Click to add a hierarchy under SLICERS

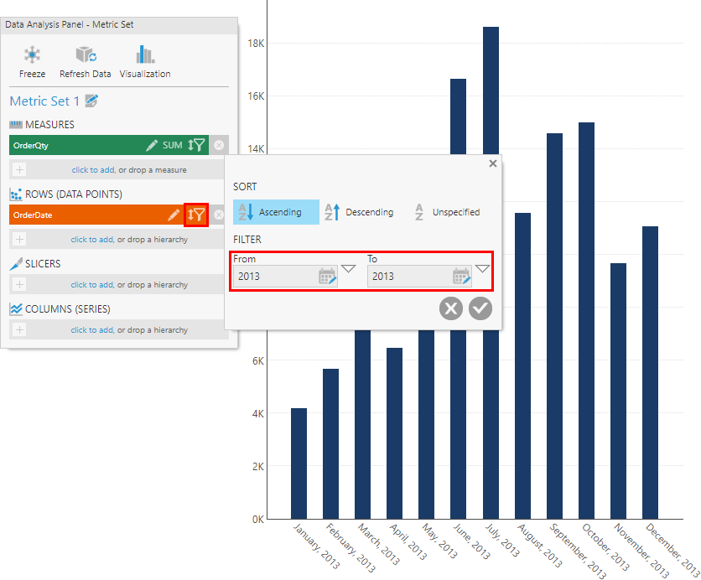117,284
